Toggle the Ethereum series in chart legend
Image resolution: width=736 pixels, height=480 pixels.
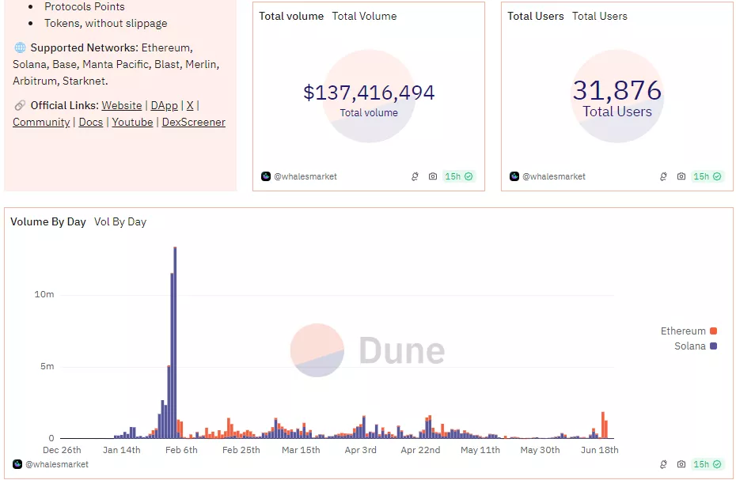pyautogui.click(x=689, y=331)
